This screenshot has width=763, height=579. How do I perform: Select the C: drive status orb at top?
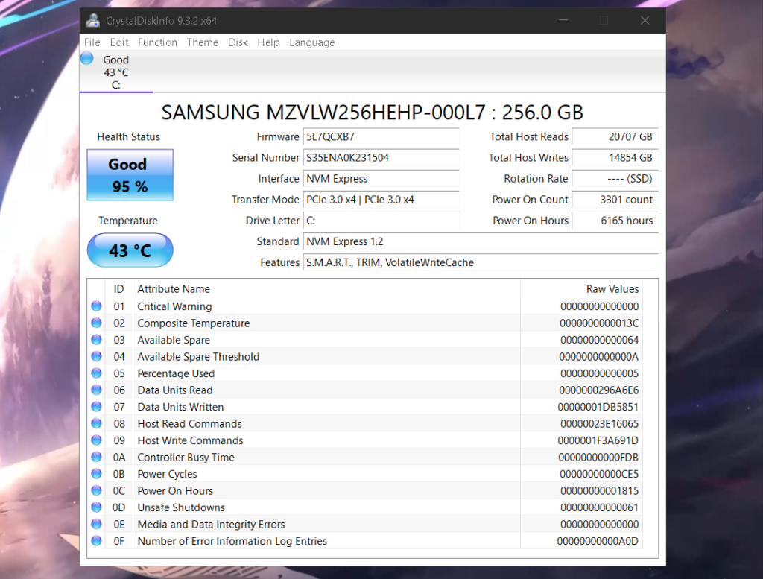87,58
